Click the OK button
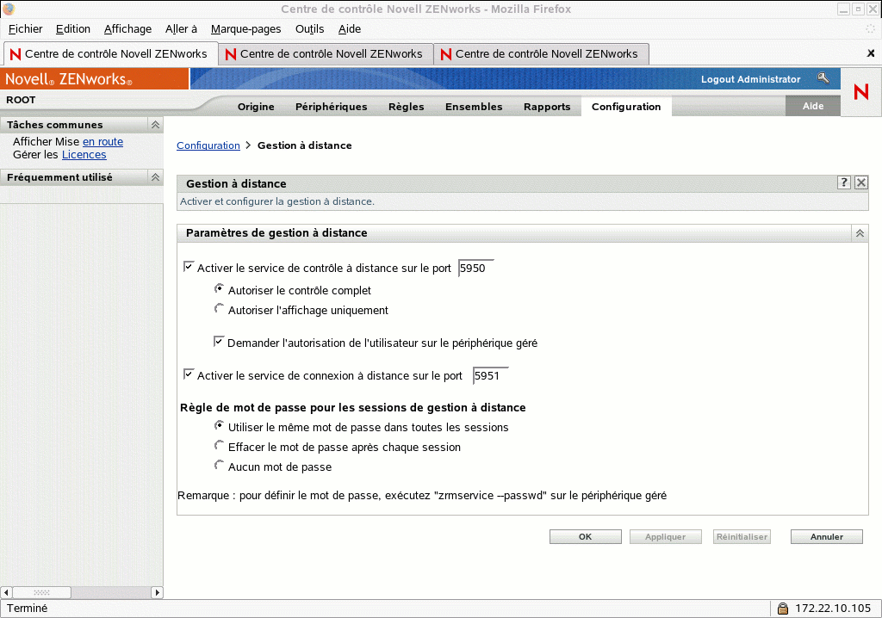 (585, 536)
